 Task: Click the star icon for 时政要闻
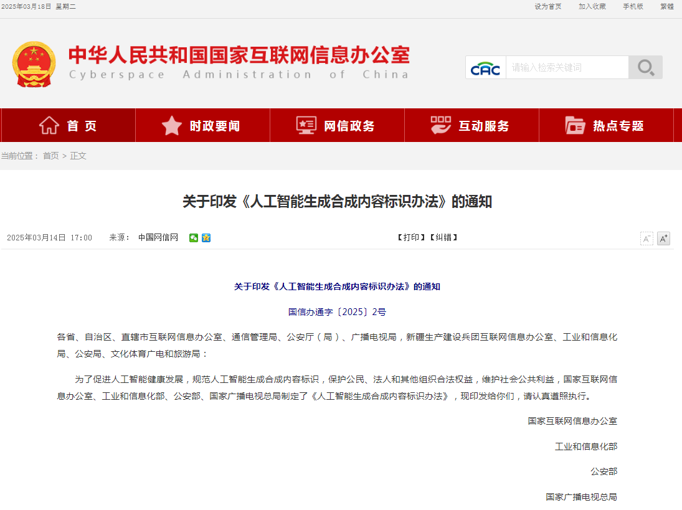(x=172, y=125)
